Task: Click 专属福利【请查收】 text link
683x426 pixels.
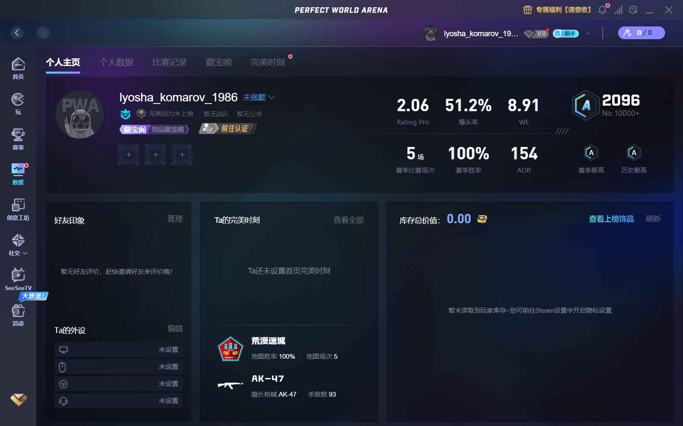Action: [x=563, y=10]
